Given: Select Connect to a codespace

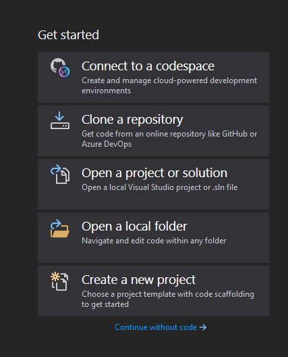Looking at the screenshot, I should click(x=153, y=77).
